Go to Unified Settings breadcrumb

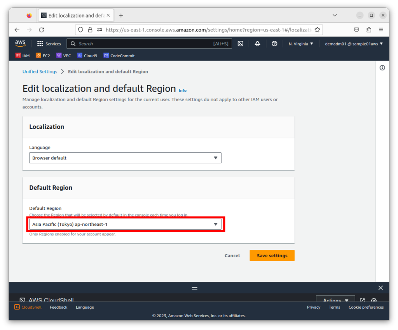click(x=40, y=72)
